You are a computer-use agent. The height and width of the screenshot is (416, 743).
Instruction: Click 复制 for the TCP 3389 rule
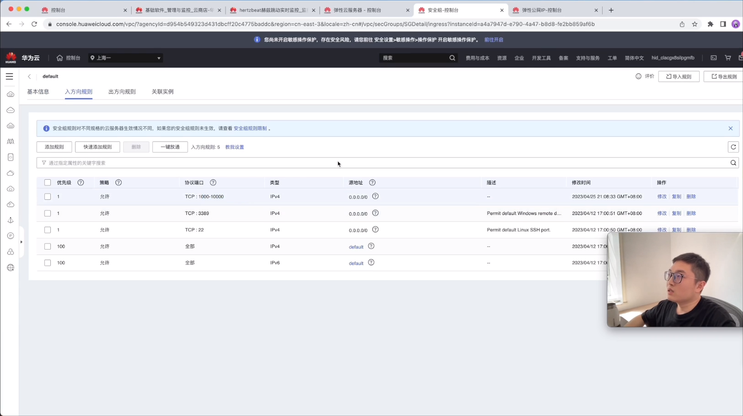tap(676, 213)
